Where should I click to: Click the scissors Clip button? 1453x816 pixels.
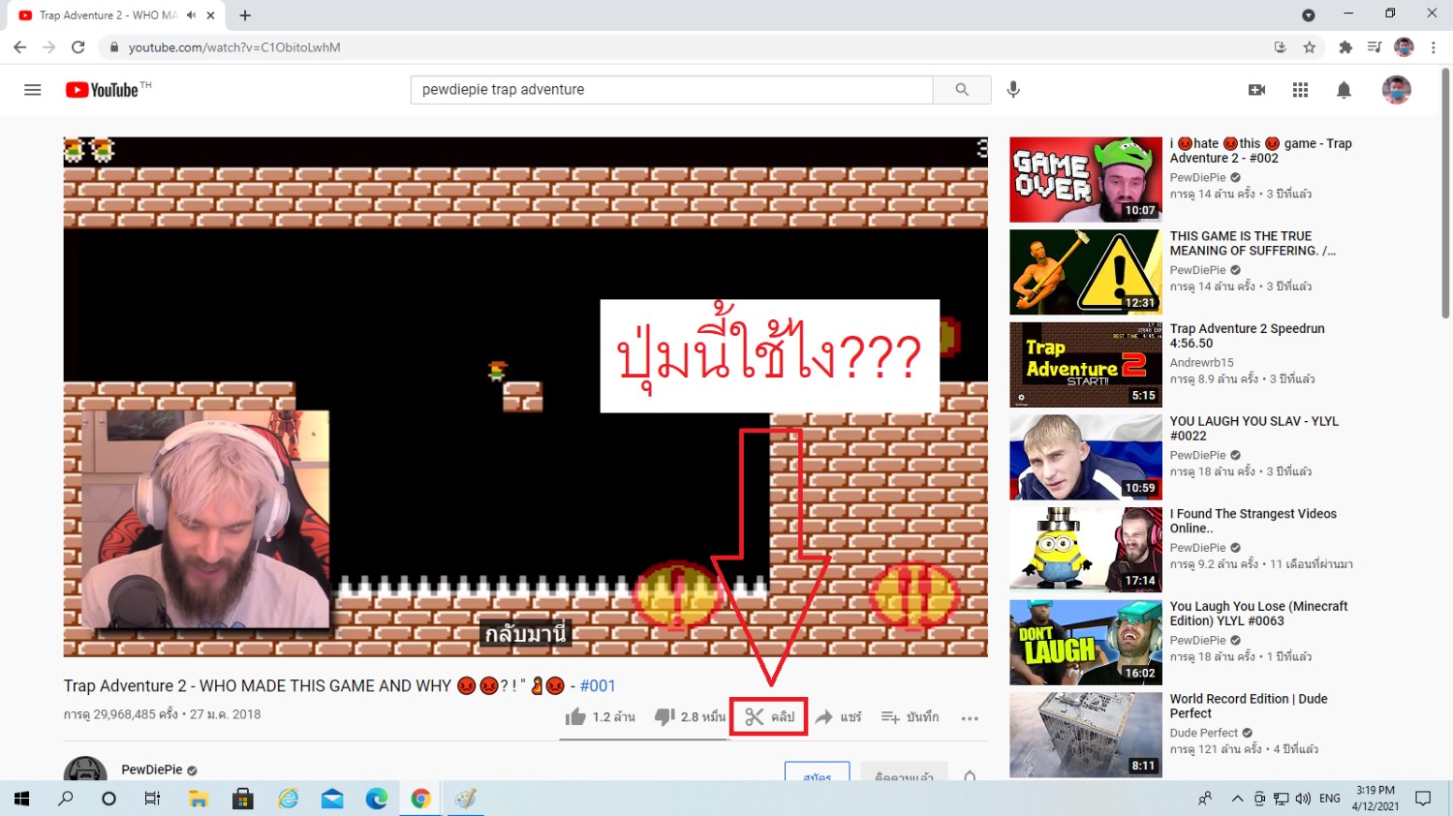coord(769,717)
